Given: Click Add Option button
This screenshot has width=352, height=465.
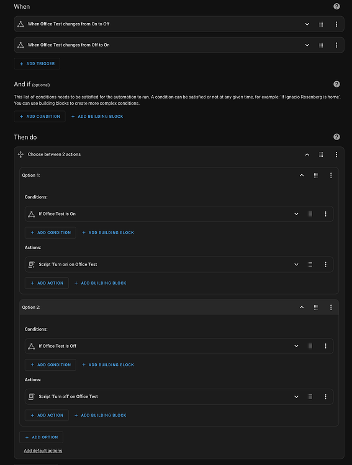Looking at the screenshot, I should 42,437.
